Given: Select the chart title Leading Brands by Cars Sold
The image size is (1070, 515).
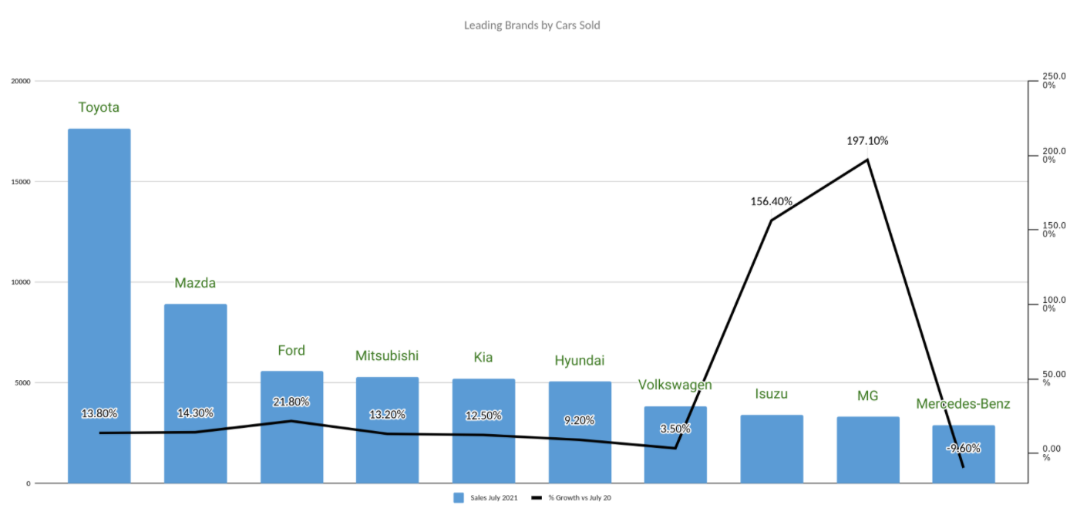Looking at the screenshot, I should [x=532, y=25].
